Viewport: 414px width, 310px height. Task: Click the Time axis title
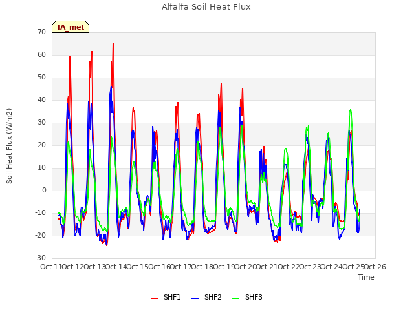coord(366,277)
